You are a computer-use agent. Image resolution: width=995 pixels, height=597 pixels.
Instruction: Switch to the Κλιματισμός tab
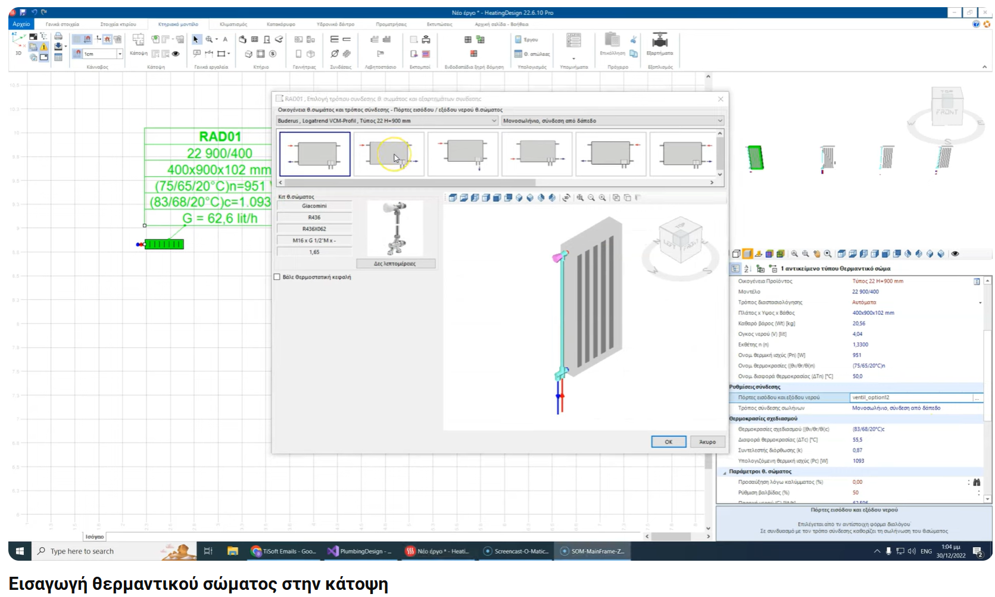(x=233, y=24)
